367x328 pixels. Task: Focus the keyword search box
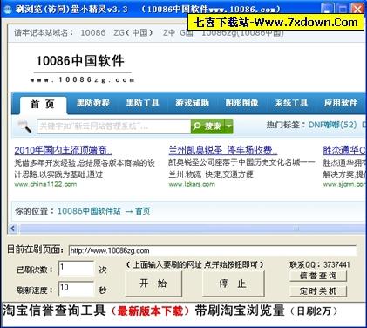pos(114,126)
